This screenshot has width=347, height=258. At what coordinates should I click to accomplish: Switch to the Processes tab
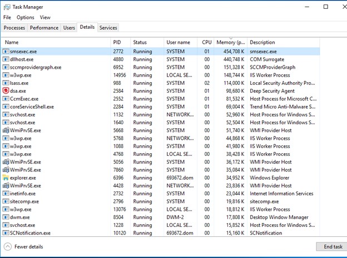(14, 28)
